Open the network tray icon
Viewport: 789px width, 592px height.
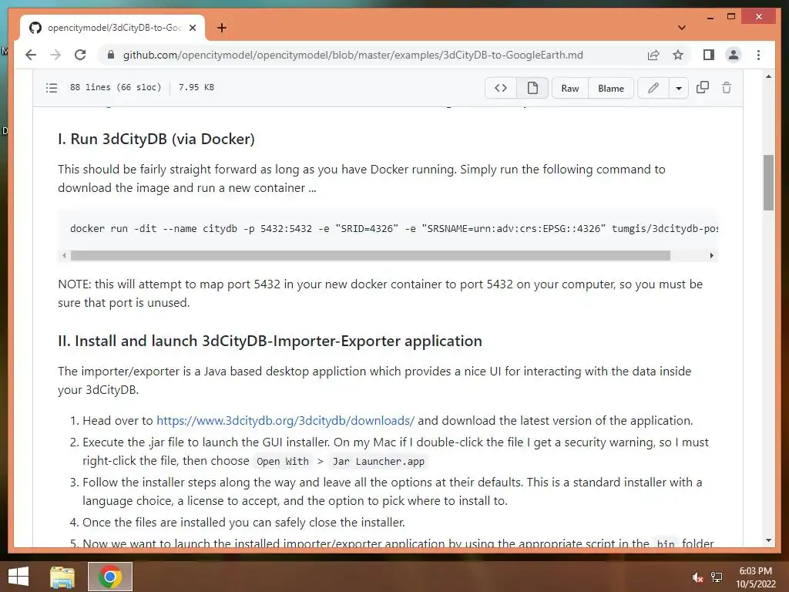coord(717,577)
